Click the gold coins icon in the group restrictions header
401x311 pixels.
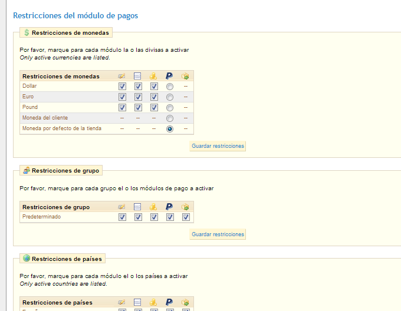153,207
